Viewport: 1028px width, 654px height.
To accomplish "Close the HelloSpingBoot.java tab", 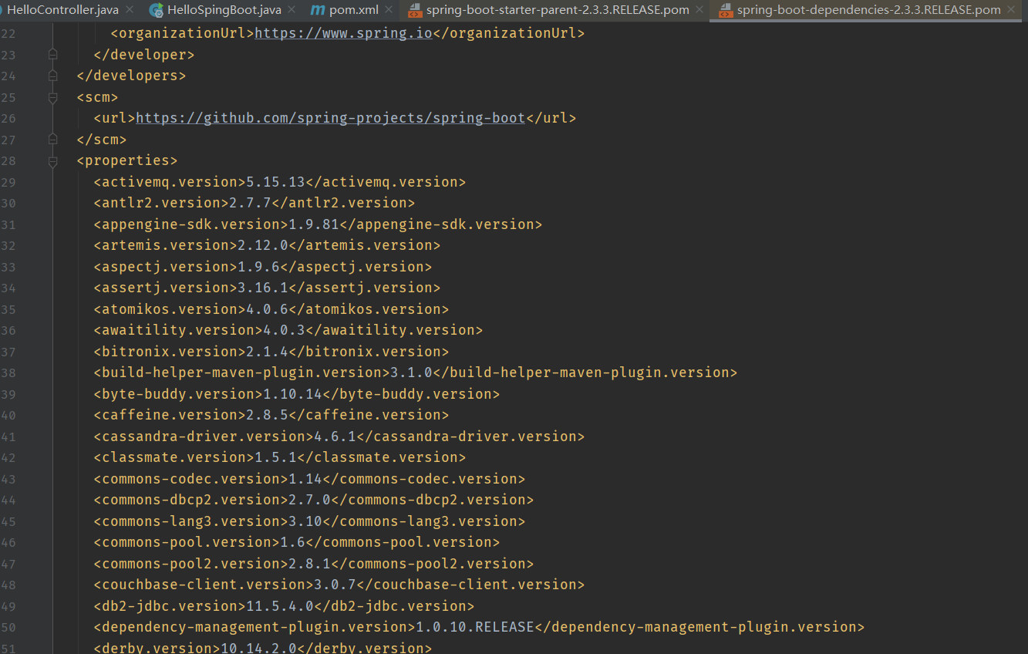I will pyautogui.click(x=291, y=10).
